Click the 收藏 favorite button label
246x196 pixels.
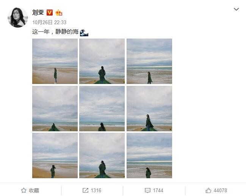(x=34, y=190)
